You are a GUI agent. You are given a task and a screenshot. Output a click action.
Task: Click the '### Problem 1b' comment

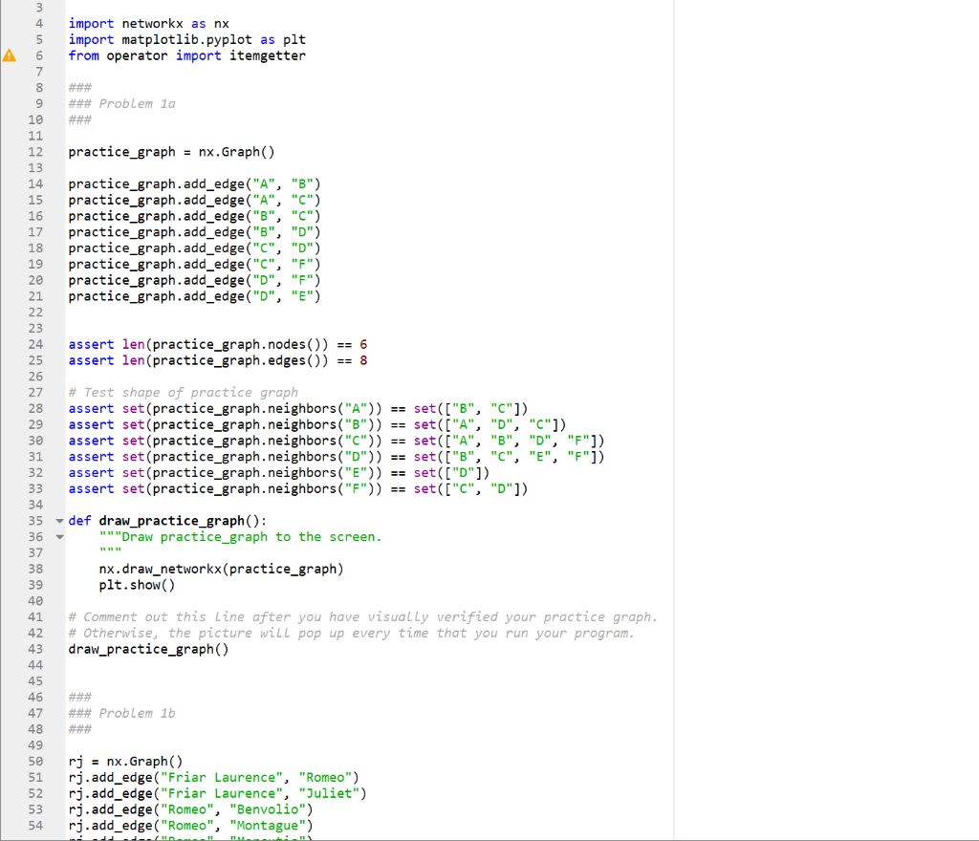click(x=121, y=714)
